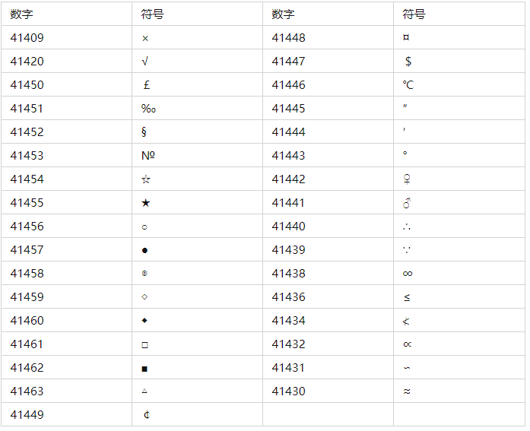
Task: Click the dollar sign symbol for 41447
Action: (408, 62)
